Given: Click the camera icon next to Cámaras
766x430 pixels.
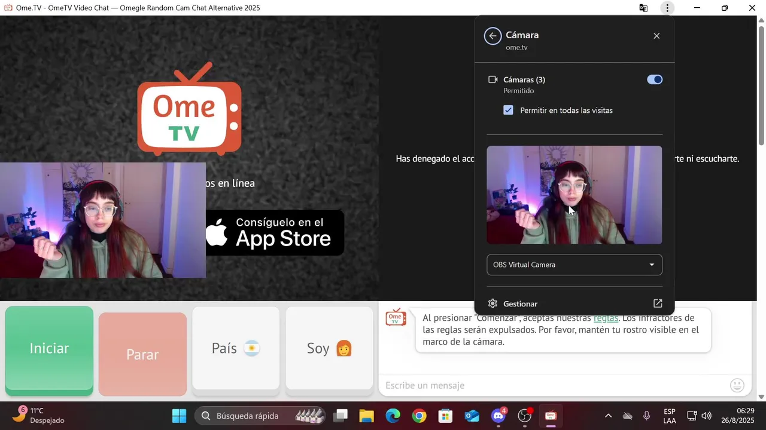Looking at the screenshot, I should pyautogui.click(x=493, y=79).
